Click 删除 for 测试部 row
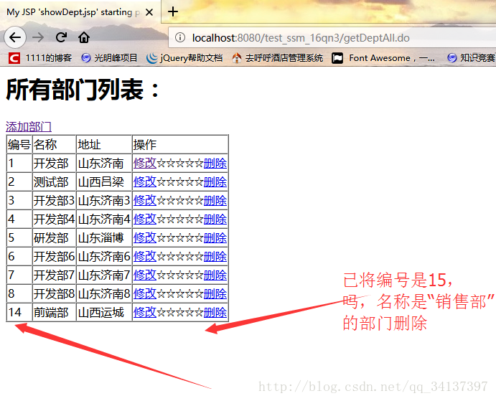This screenshot has width=496, height=401. [x=215, y=182]
